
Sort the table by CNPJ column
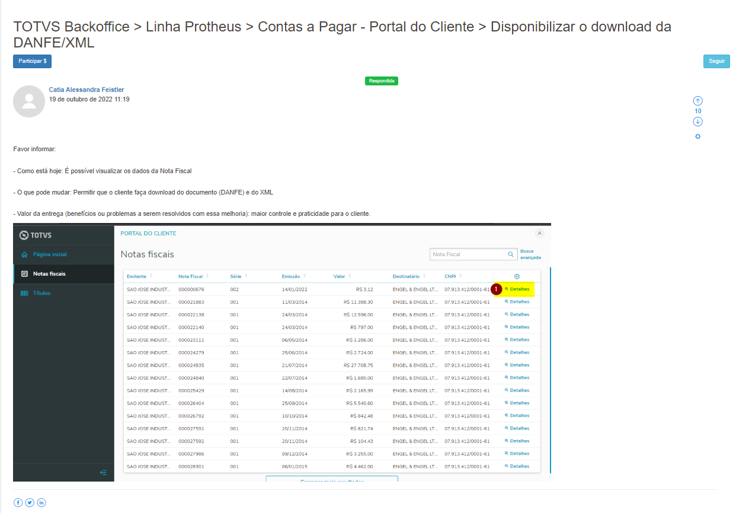(x=453, y=276)
